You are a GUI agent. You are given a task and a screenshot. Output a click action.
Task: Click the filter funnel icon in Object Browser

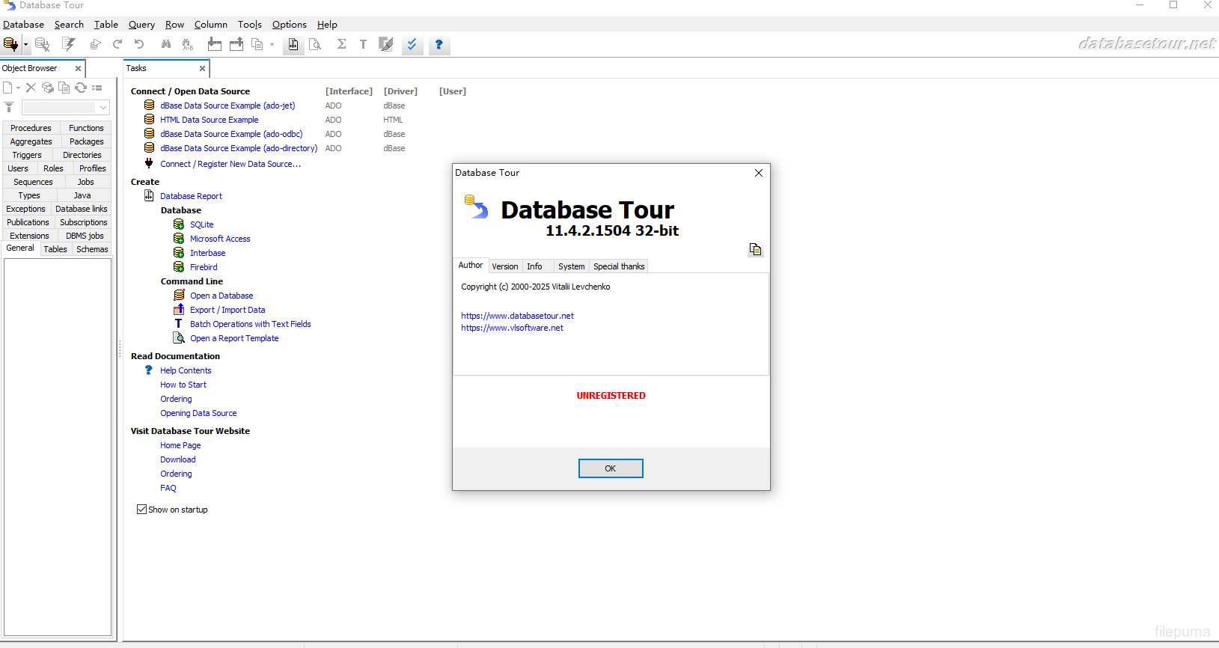(9, 107)
